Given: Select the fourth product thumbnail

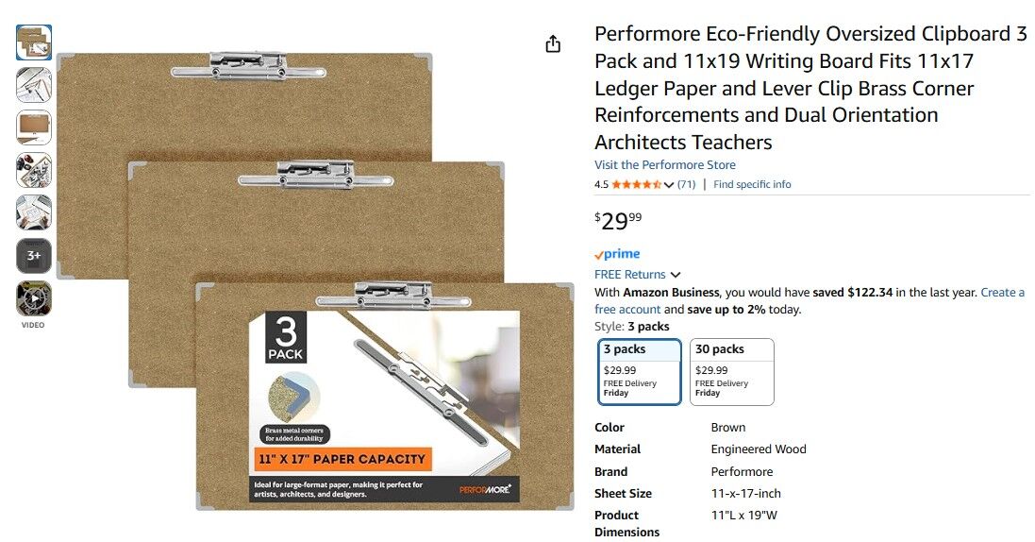Looking at the screenshot, I should click(34, 170).
